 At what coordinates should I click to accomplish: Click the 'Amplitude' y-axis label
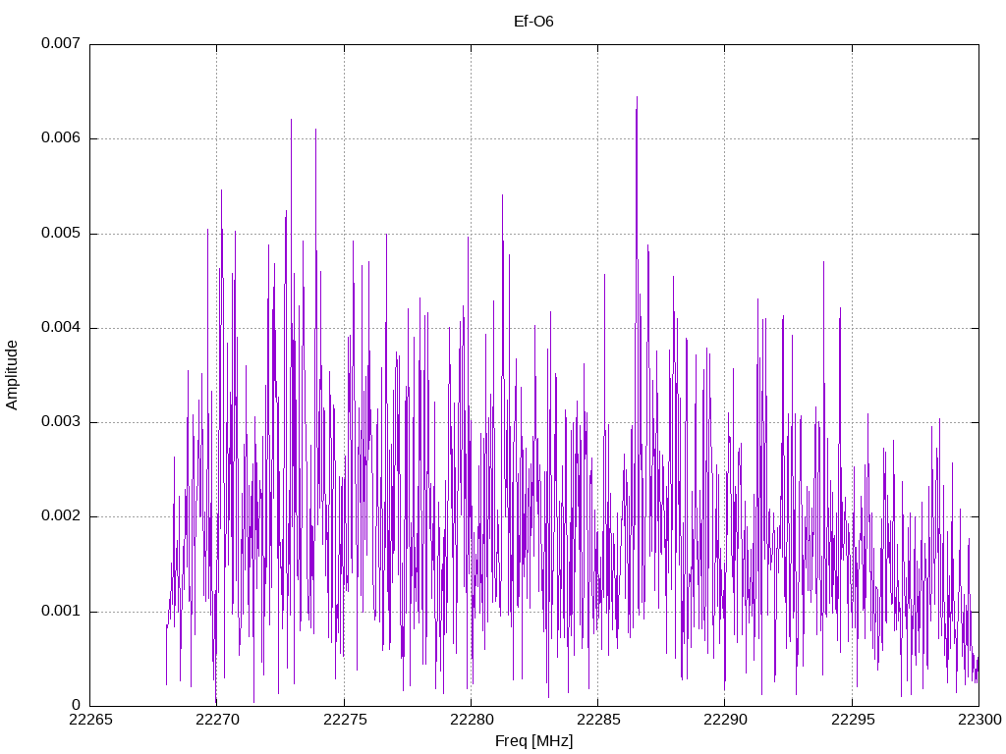[12, 375]
